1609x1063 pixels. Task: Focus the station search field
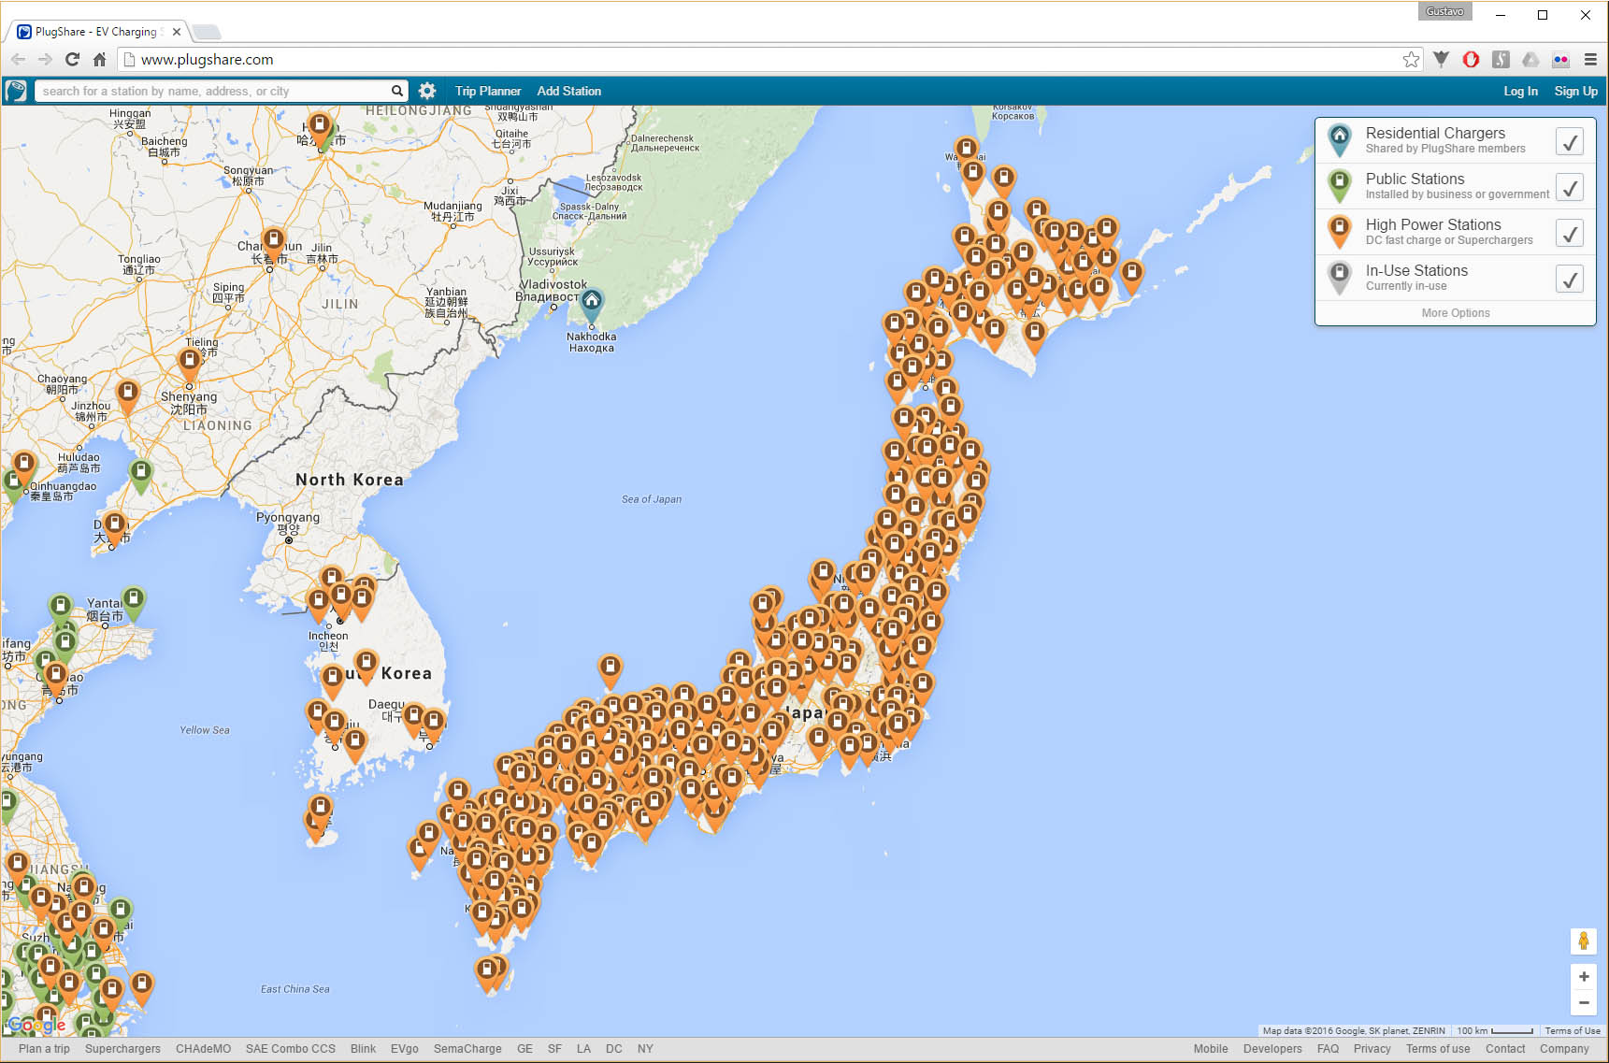(213, 91)
